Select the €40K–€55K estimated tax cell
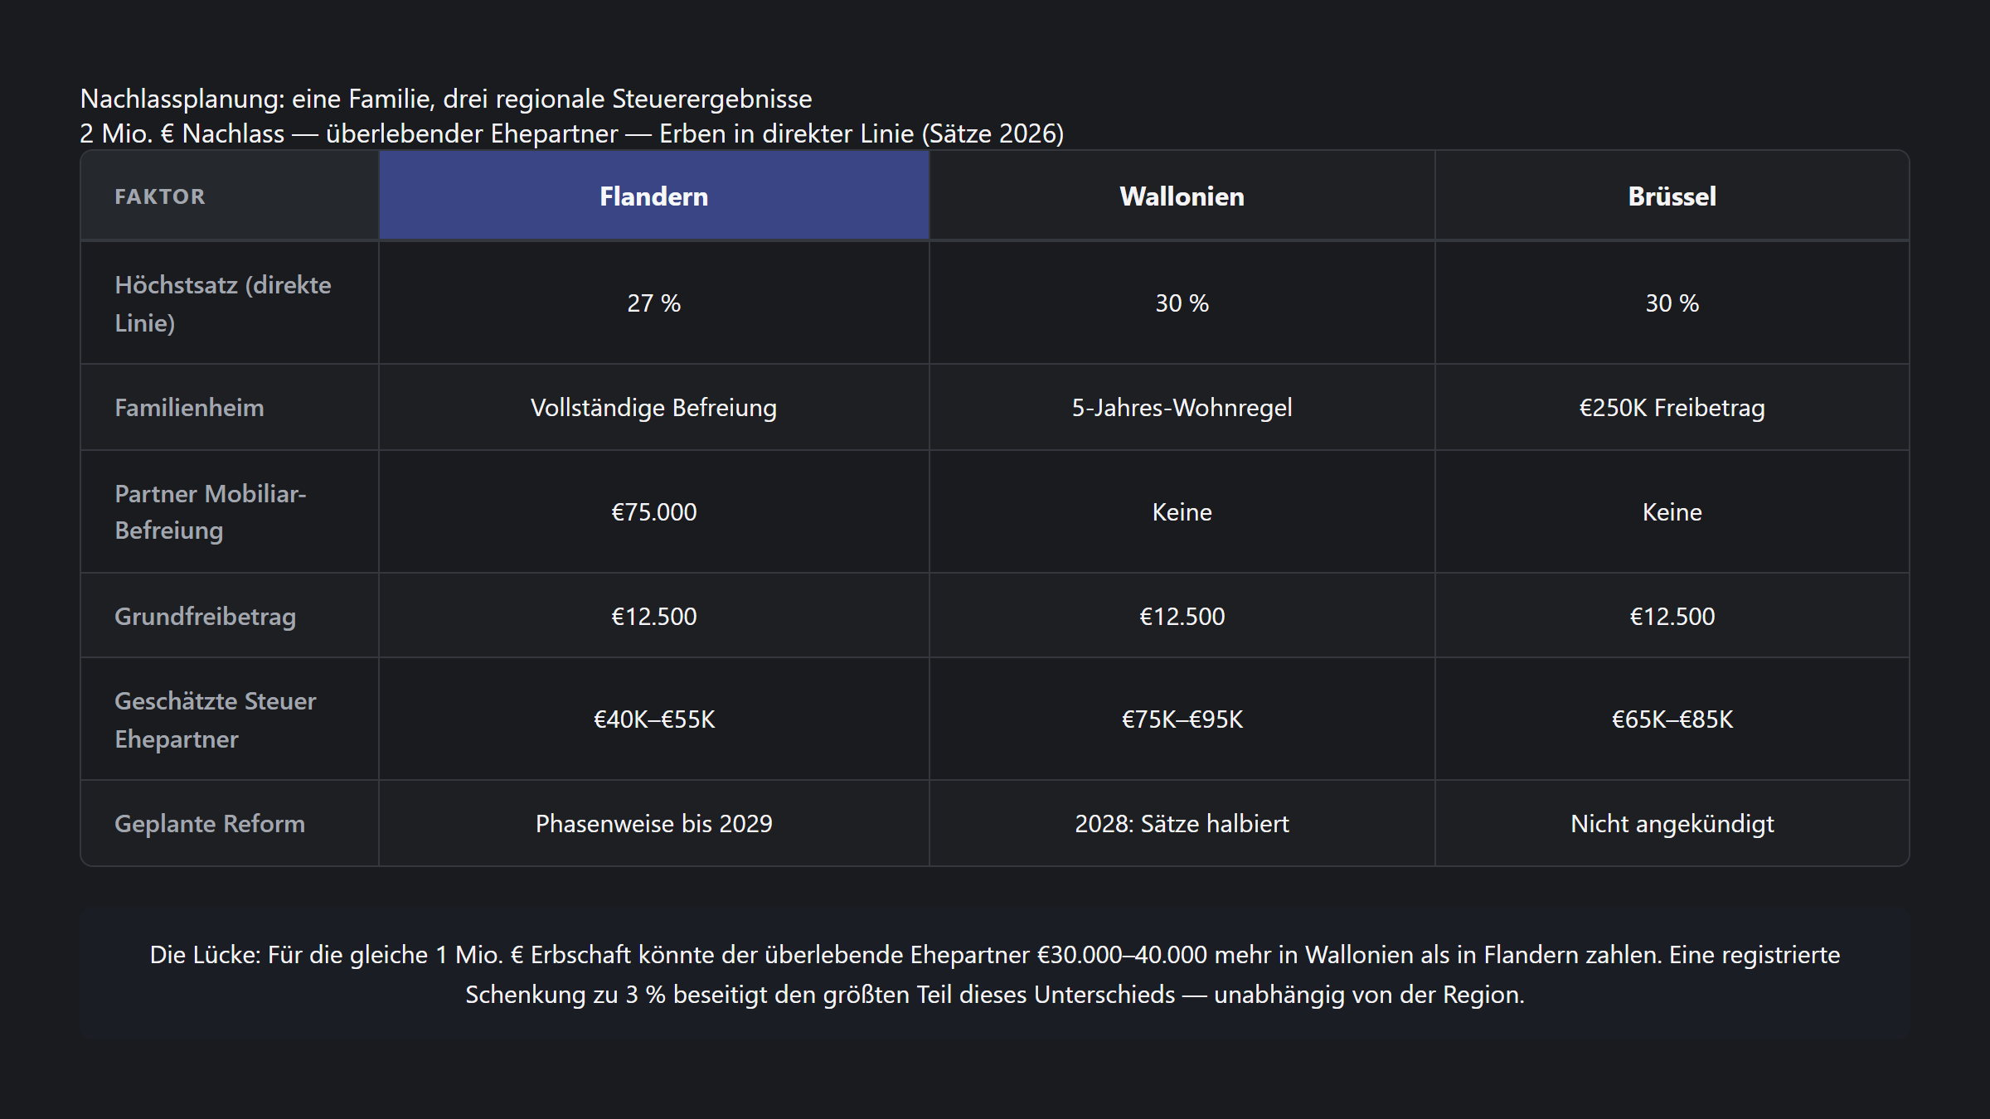 pos(653,719)
